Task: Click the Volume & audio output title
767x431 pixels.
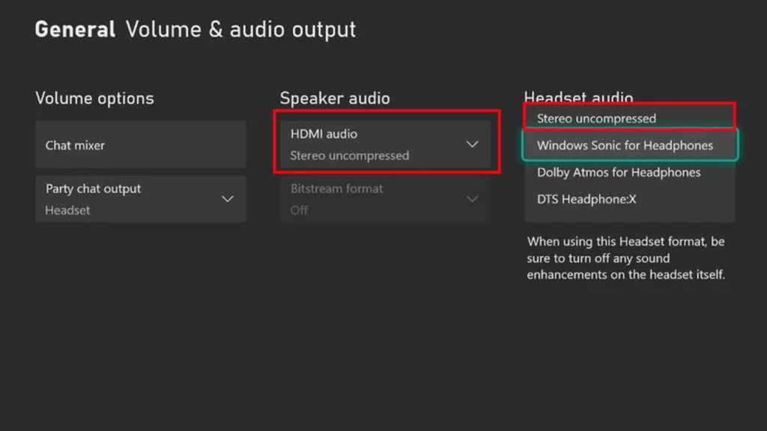Action: click(x=240, y=30)
